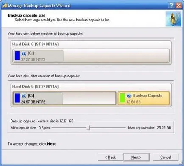Viewport: 184px width, 166px height.
Task: Click the backup capsule wizard banner image
Action: point(173,19)
